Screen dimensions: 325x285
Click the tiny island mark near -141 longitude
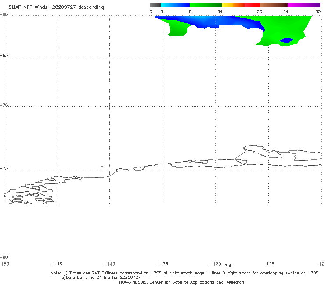pyautogui.click(x=102, y=167)
